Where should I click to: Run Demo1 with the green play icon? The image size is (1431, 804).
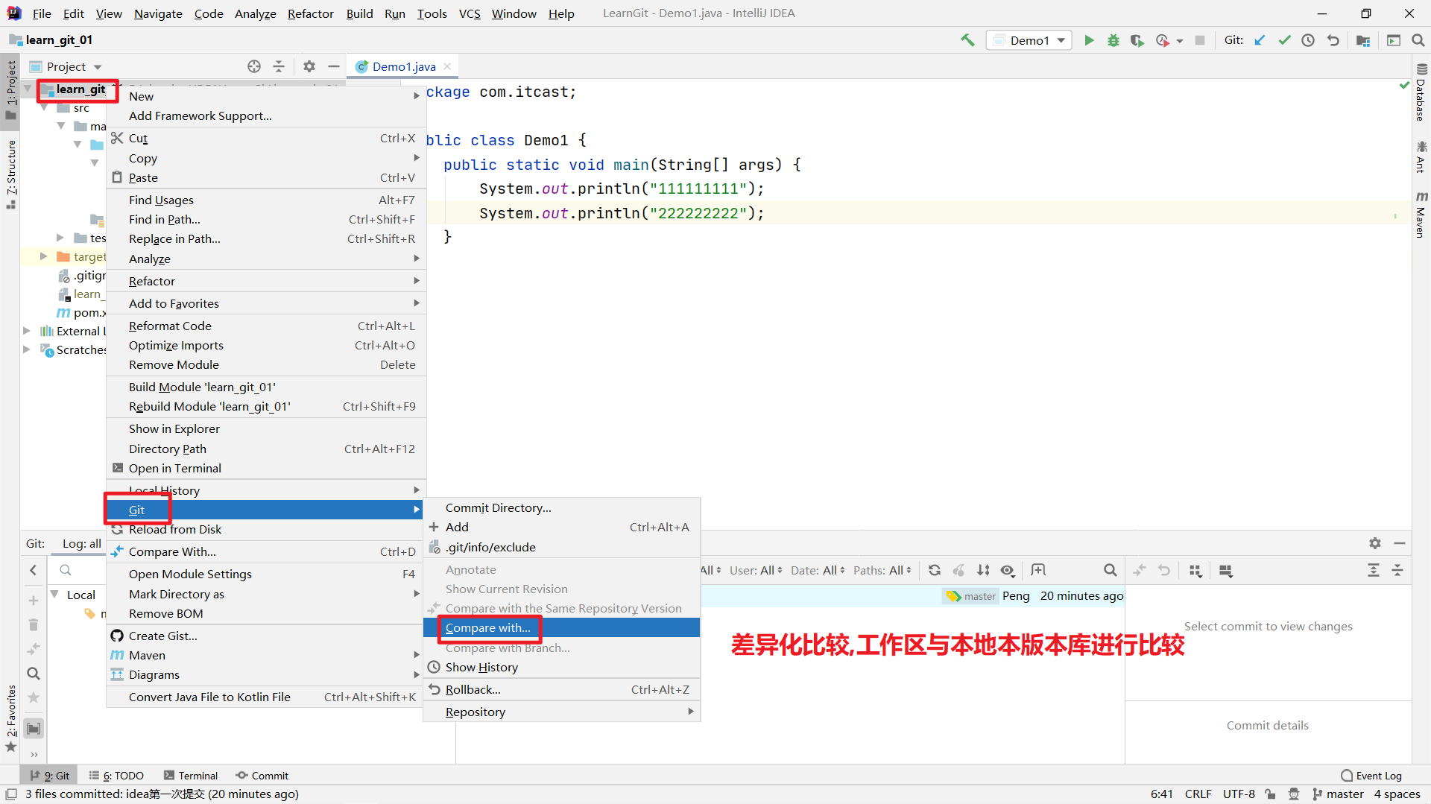point(1089,40)
